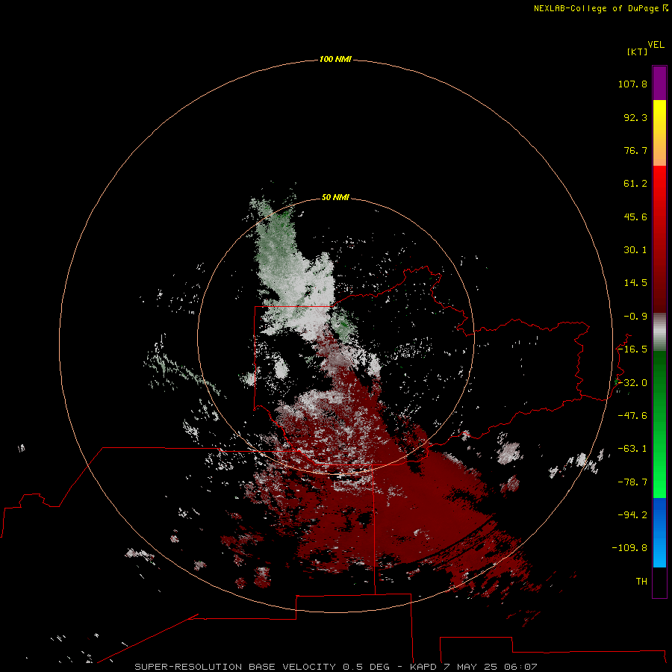Click the 76.7 value on the velocity scale

pos(635,150)
